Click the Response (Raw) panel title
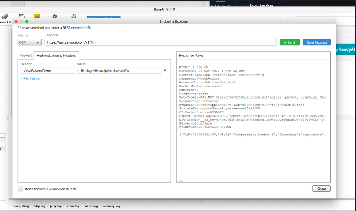The width and height of the screenshot is (356, 211). [191, 55]
